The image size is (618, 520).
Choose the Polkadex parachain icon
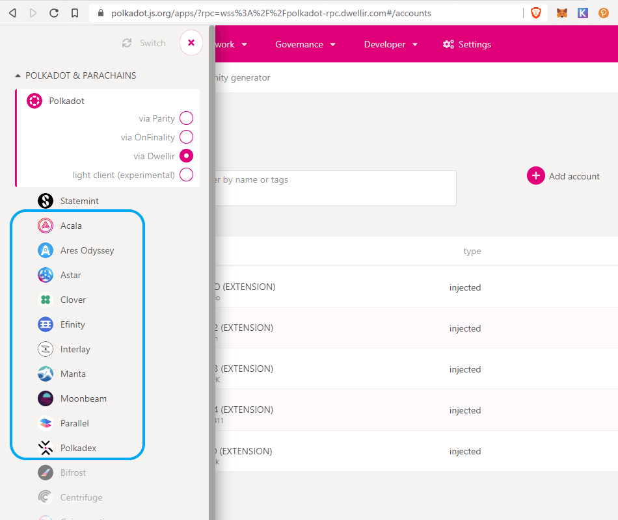point(46,448)
